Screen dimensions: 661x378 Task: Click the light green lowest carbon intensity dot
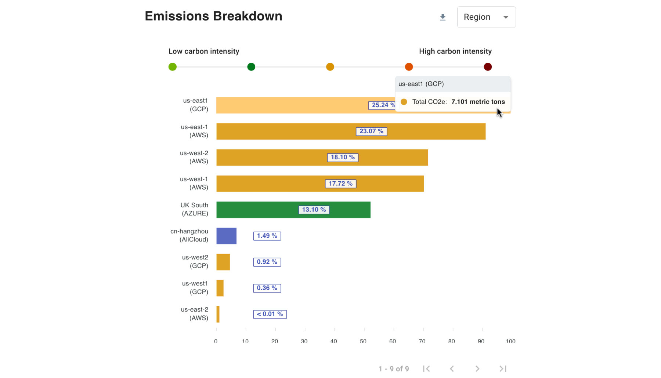(x=173, y=67)
